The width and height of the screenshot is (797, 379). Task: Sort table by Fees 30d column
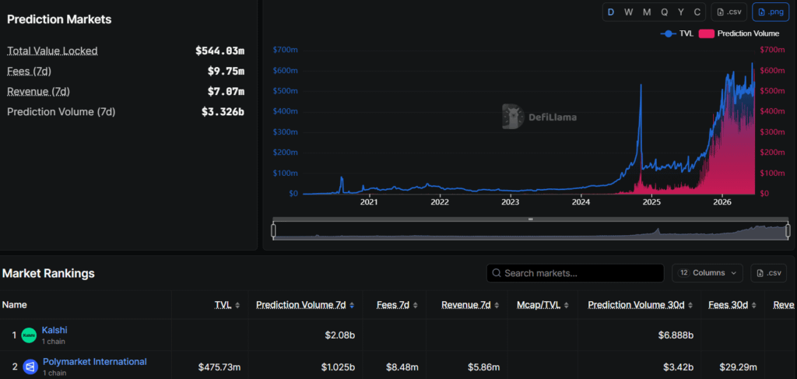click(732, 305)
